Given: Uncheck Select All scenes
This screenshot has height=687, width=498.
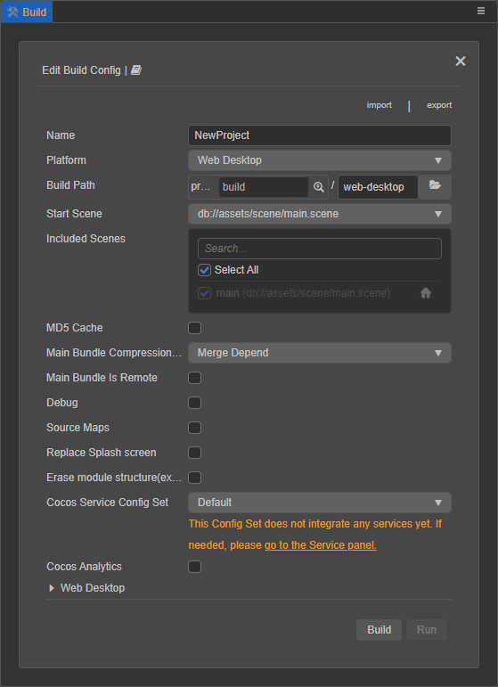Looking at the screenshot, I should point(205,270).
